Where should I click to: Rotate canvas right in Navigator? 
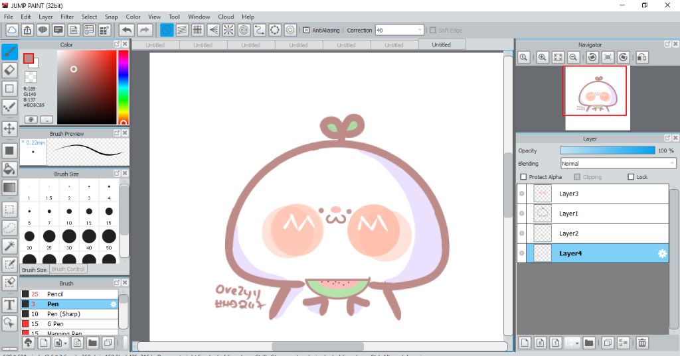(623, 57)
